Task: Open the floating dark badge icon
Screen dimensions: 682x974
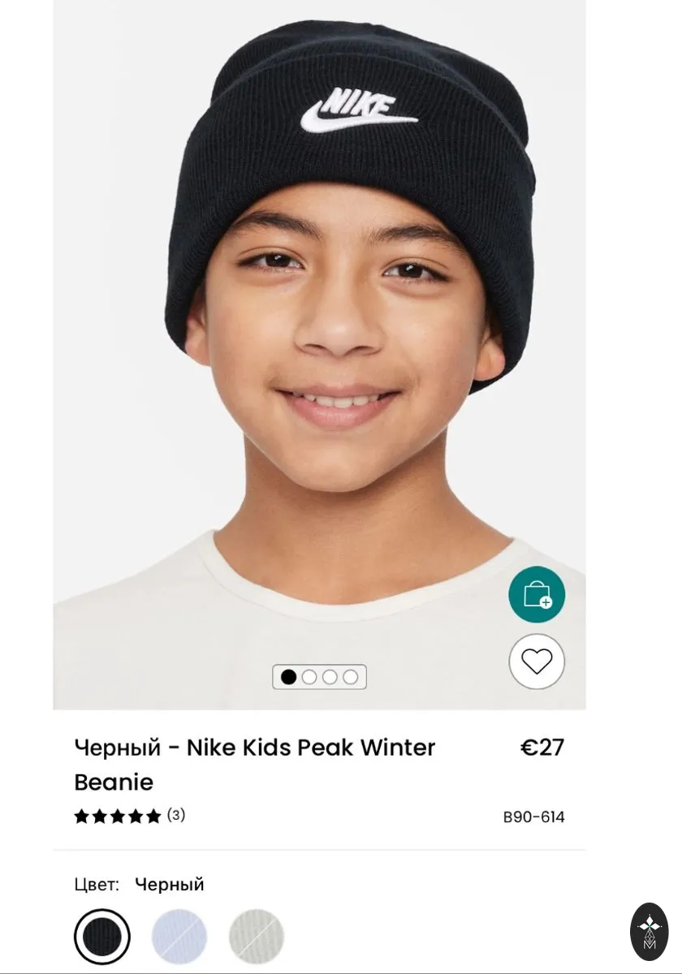Action: click(650, 932)
